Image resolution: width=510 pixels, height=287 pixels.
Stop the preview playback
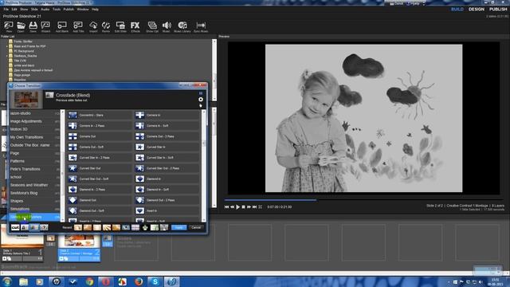tap(243, 207)
